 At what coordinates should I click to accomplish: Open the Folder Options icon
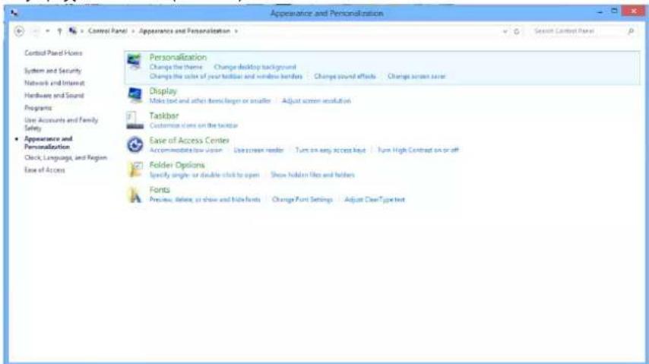click(x=135, y=169)
